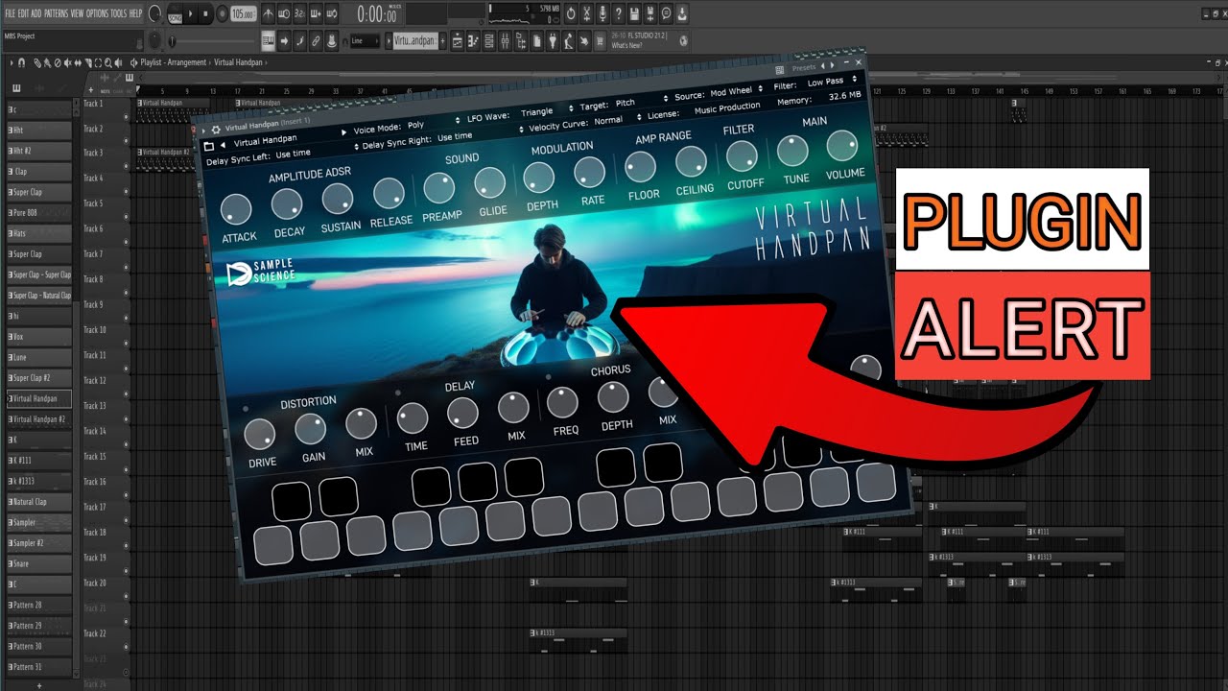Click the link chain icon in toolbar

coord(316,41)
